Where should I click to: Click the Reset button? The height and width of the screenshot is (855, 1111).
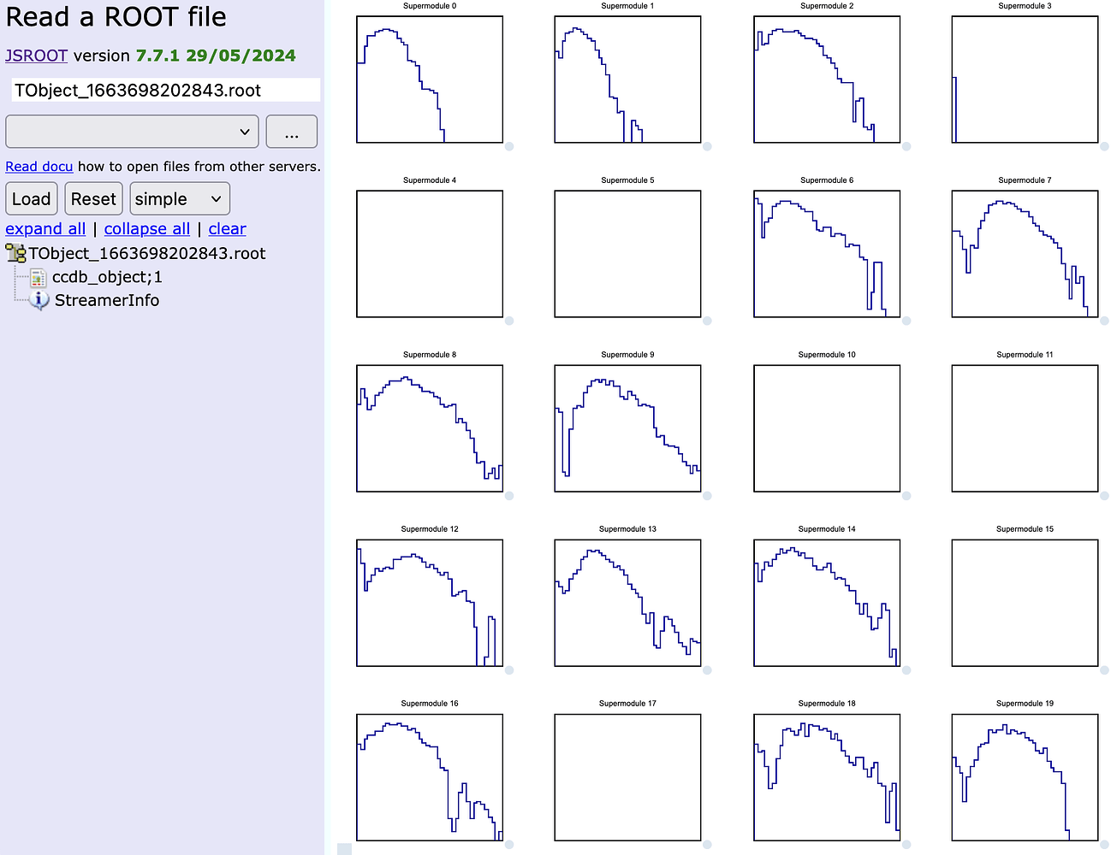(x=93, y=199)
